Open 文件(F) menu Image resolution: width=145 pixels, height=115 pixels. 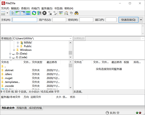(x=5, y=9)
